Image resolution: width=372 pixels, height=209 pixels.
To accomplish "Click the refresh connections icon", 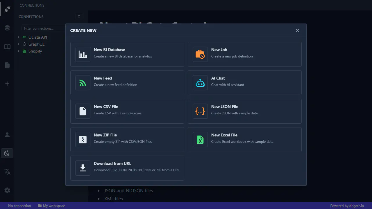I will [x=79, y=17].
